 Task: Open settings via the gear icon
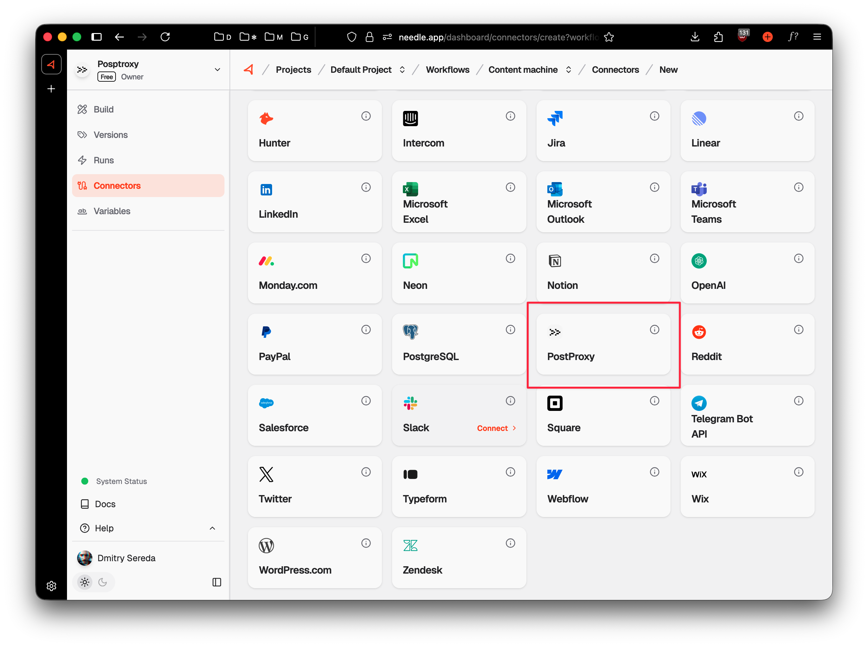[x=51, y=586]
